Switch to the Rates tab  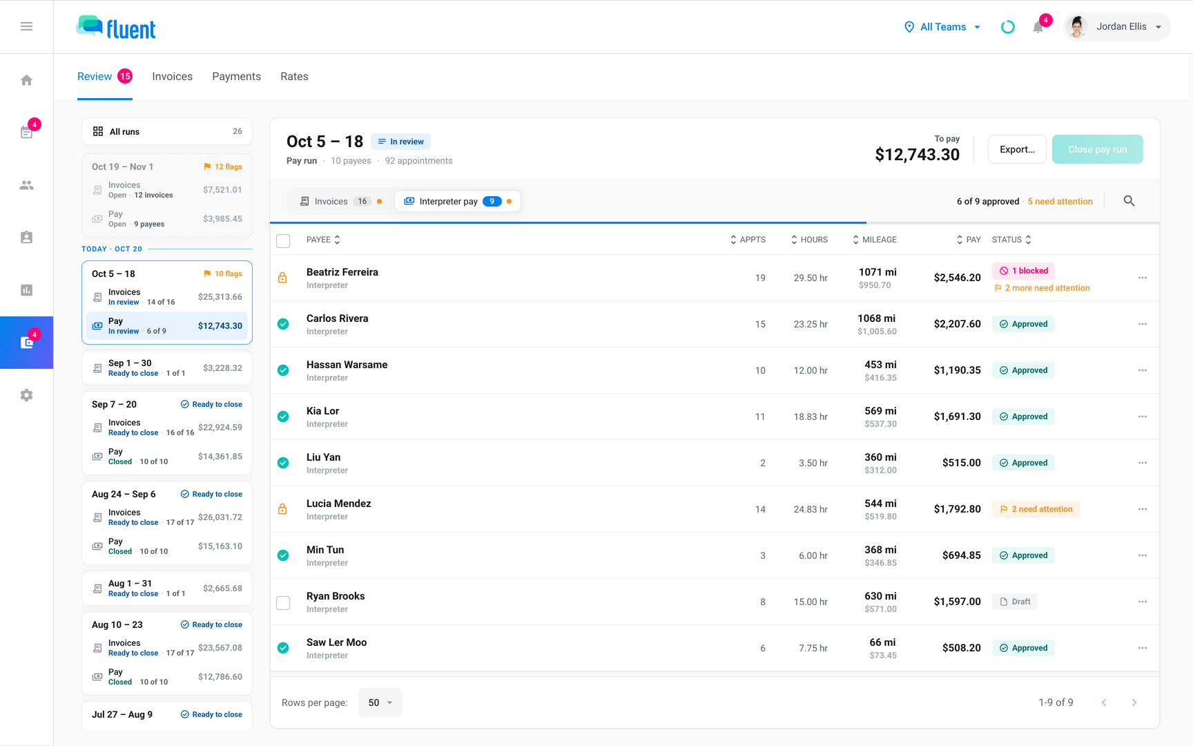tap(294, 77)
